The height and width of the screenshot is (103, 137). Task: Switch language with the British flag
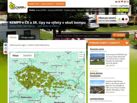click(x=119, y=2)
